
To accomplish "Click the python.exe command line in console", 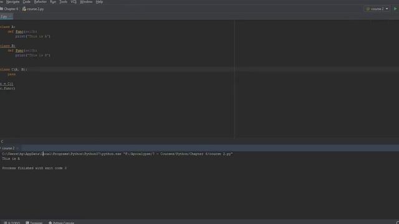I will 117,154.
